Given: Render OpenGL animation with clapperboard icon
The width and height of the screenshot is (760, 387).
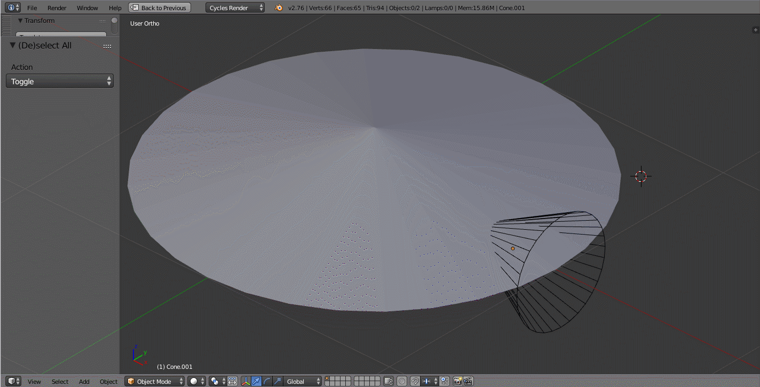Looking at the screenshot, I should pos(468,381).
